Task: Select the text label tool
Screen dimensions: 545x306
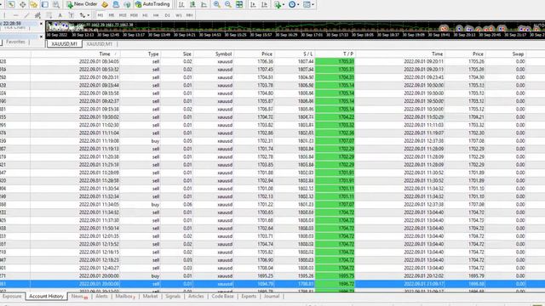Action: (x=72, y=15)
